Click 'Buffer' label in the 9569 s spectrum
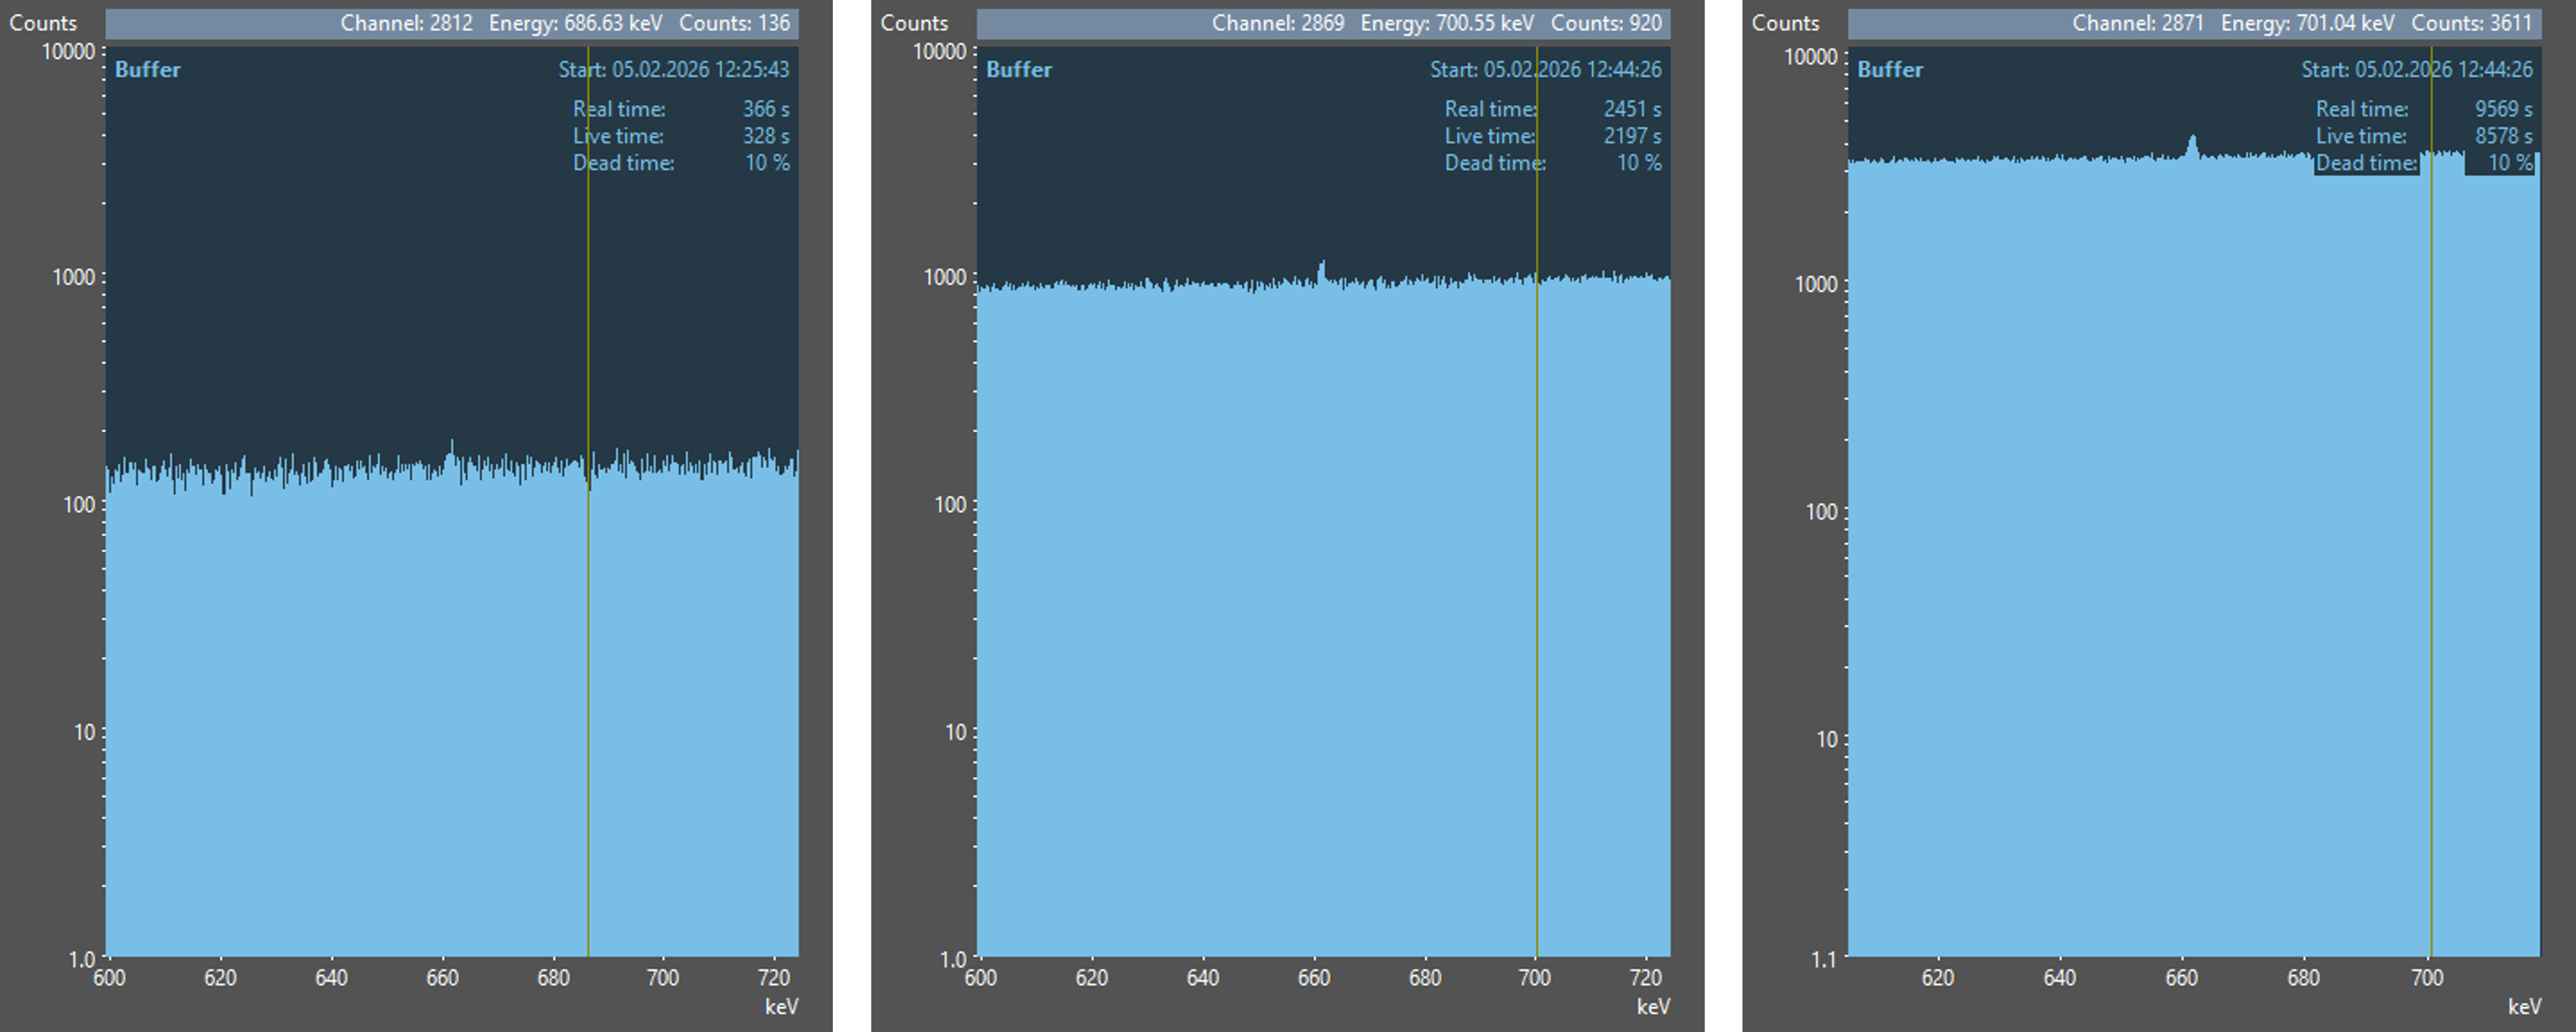 pyautogui.click(x=1890, y=69)
